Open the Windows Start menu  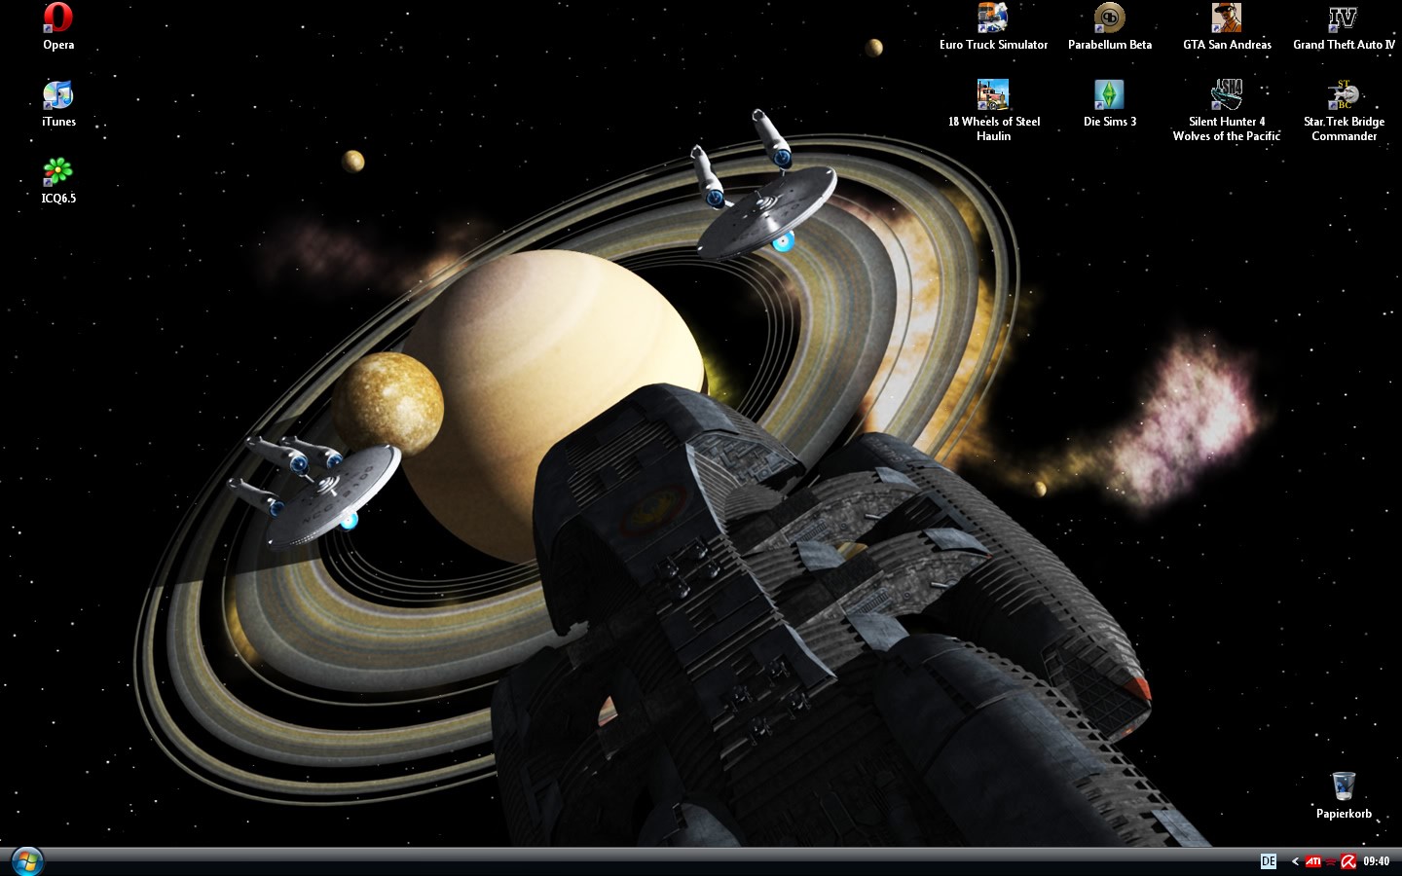pyautogui.click(x=26, y=861)
